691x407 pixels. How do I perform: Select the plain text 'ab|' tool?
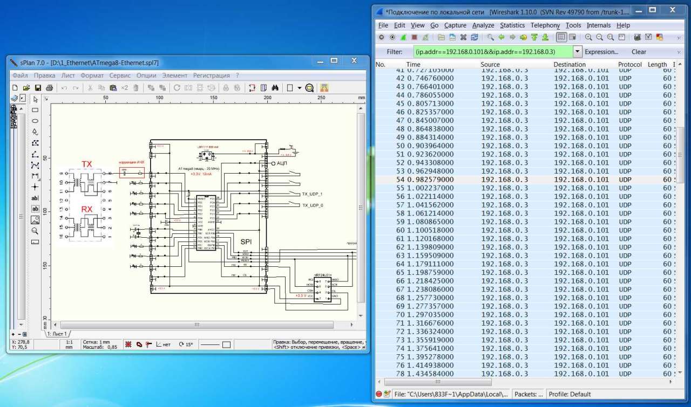pyautogui.click(x=35, y=198)
